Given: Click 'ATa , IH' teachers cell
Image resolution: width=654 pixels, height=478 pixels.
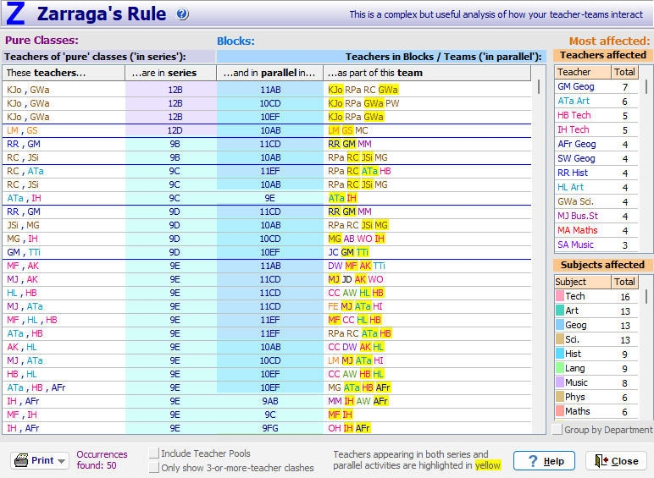Looking at the screenshot, I should (x=64, y=198).
